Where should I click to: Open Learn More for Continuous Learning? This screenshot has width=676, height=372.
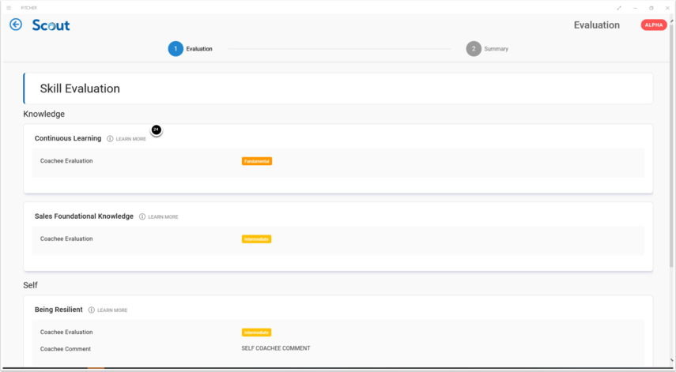[x=131, y=139]
